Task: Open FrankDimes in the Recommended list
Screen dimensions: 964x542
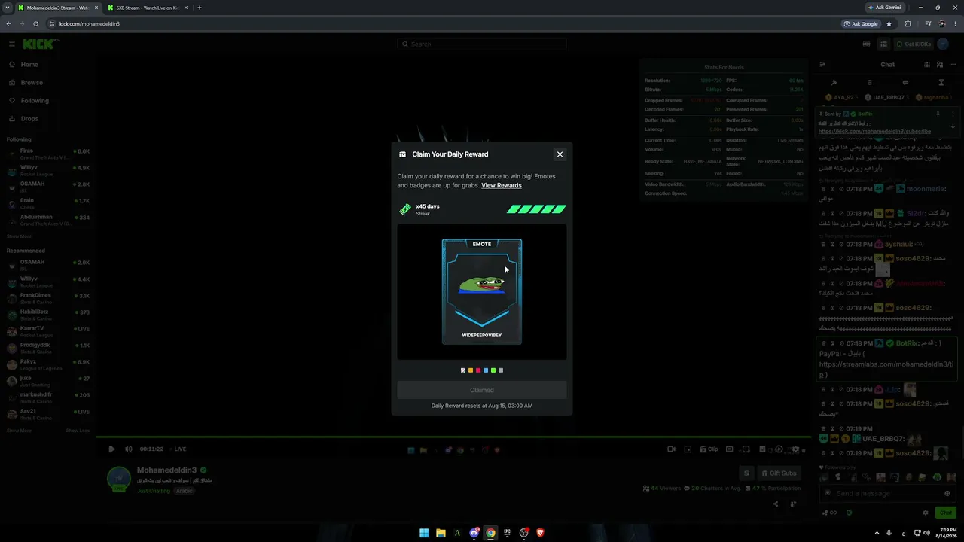Action: [47, 299]
